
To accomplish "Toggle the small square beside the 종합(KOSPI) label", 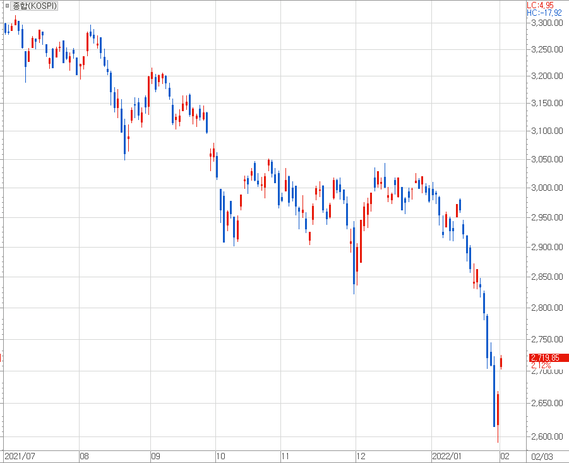I will tap(7, 6).
